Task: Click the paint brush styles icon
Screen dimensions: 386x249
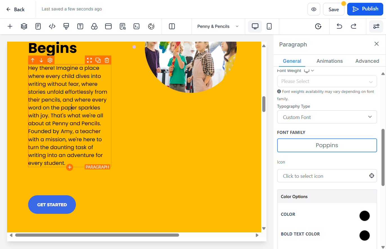Action: tap(66, 26)
